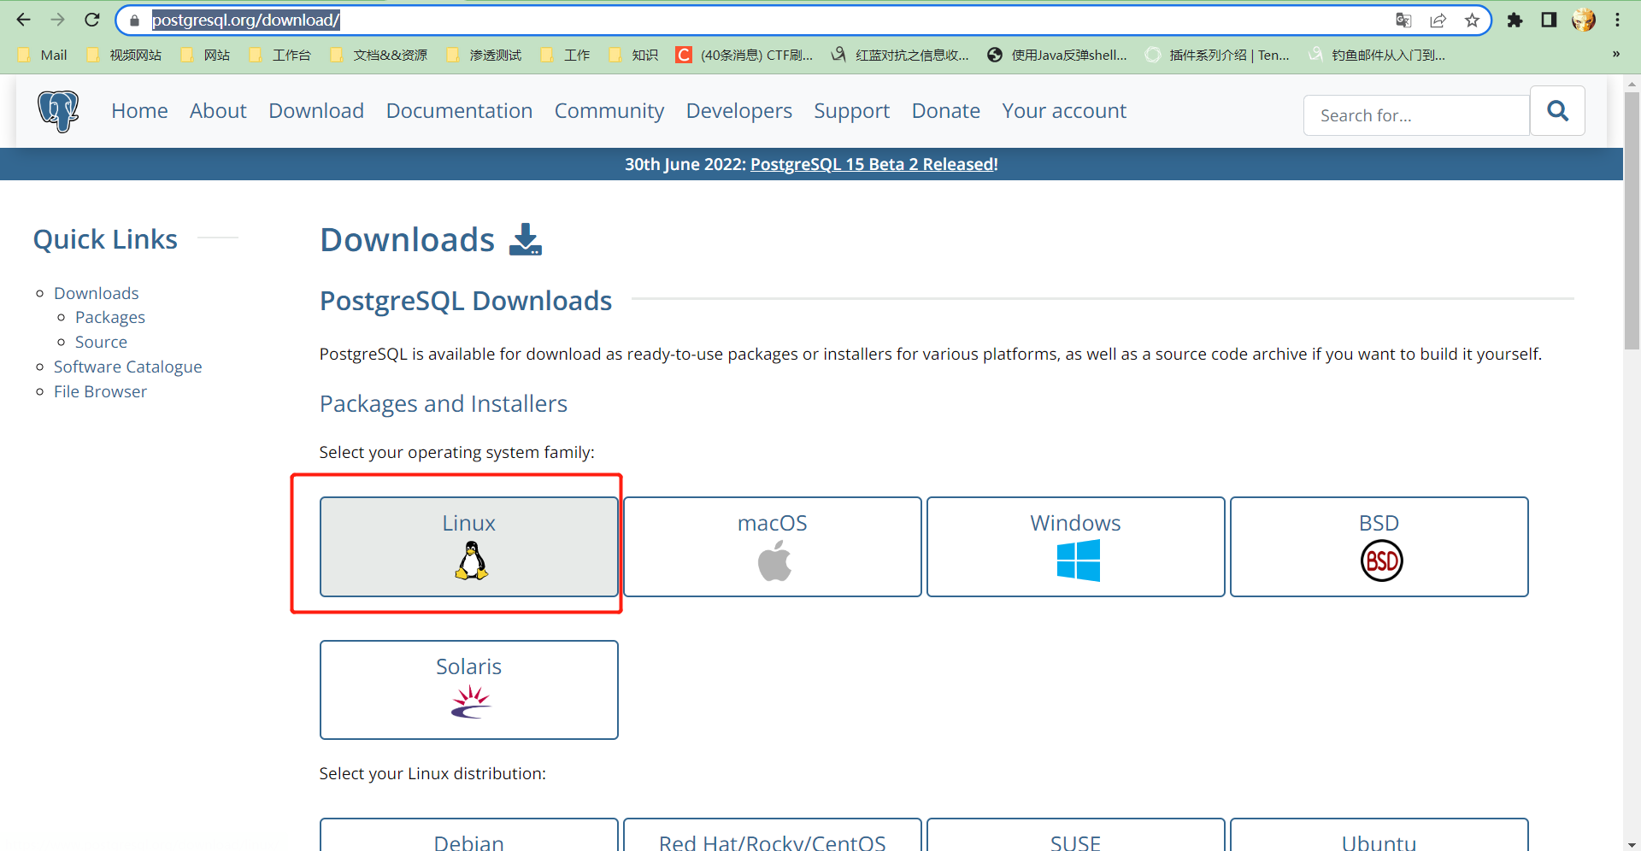Open the Your account nav item

tap(1064, 111)
